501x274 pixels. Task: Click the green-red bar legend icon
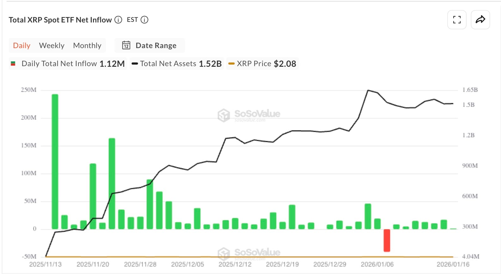click(13, 63)
